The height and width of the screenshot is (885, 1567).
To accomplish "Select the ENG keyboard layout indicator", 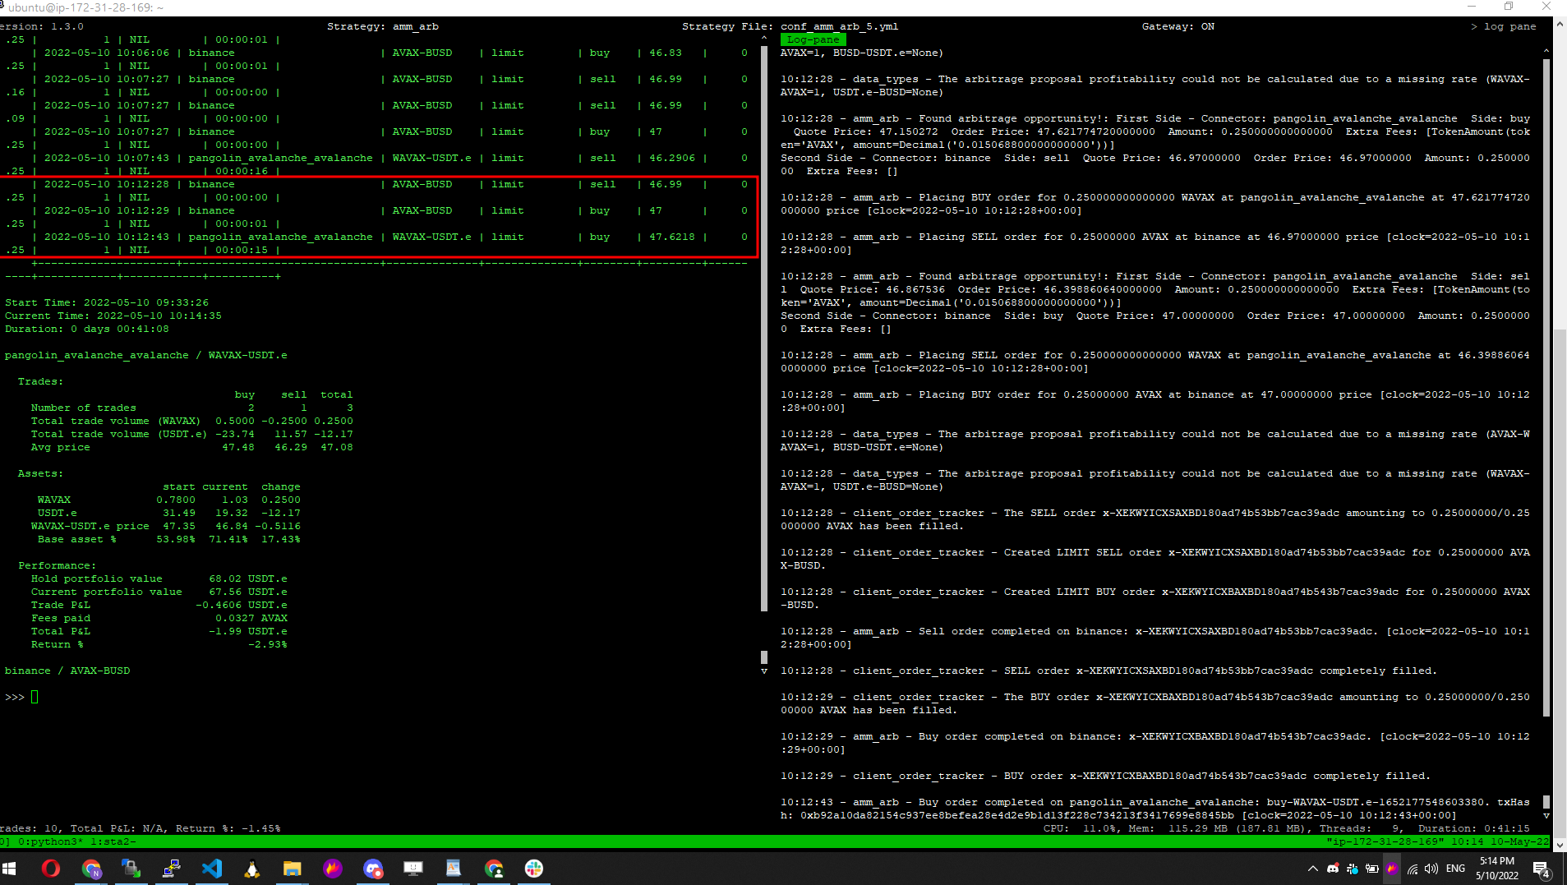I will 1455,869.
